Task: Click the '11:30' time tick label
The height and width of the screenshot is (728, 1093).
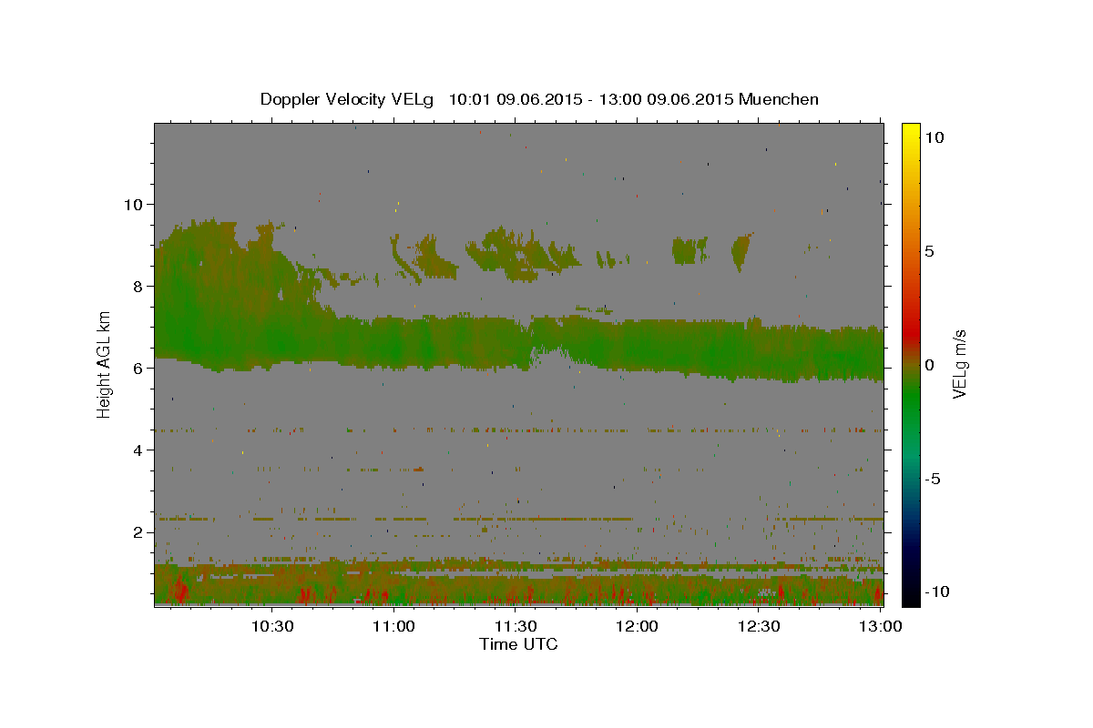Action: pyautogui.click(x=515, y=627)
